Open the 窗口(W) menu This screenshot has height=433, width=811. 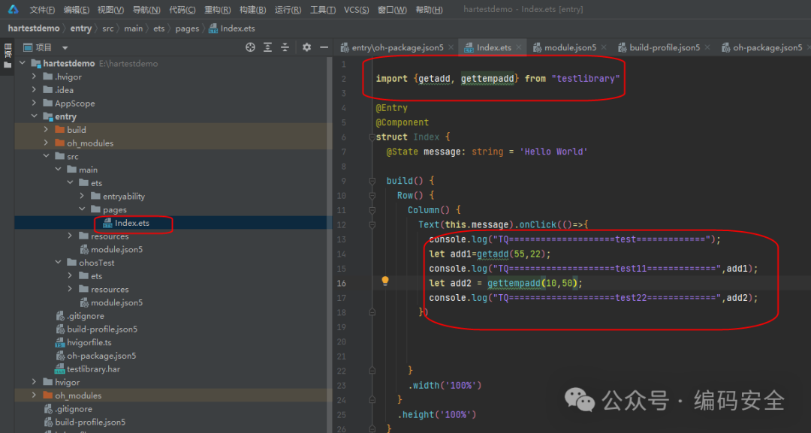tap(392, 10)
